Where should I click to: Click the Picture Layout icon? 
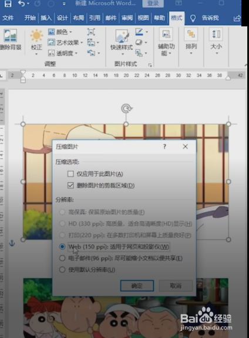click(x=139, y=53)
